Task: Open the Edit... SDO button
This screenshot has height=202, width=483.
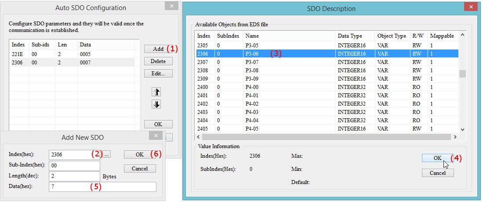Action: coord(158,74)
